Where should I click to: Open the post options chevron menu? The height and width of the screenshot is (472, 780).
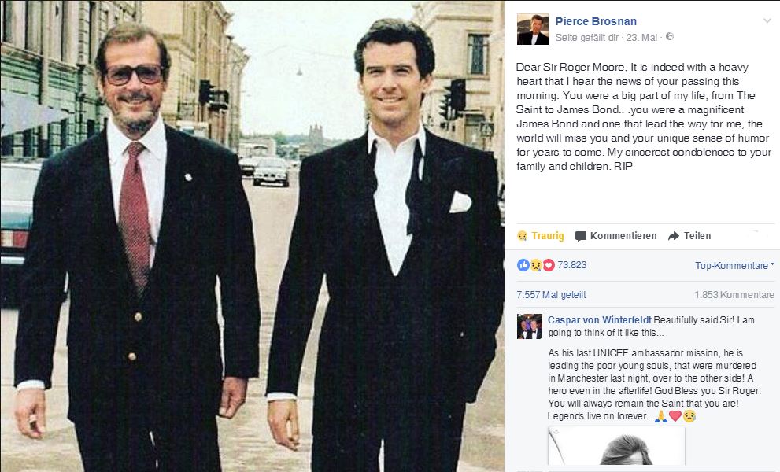(767, 21)
